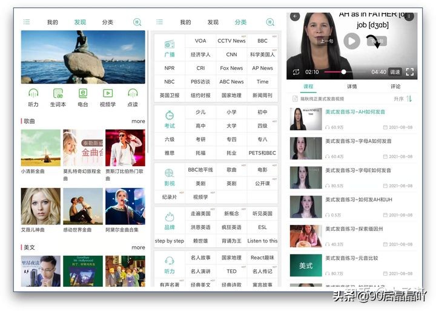Click the search icon in the second panel
Viewport: 436px width, 311px height.
270,22
